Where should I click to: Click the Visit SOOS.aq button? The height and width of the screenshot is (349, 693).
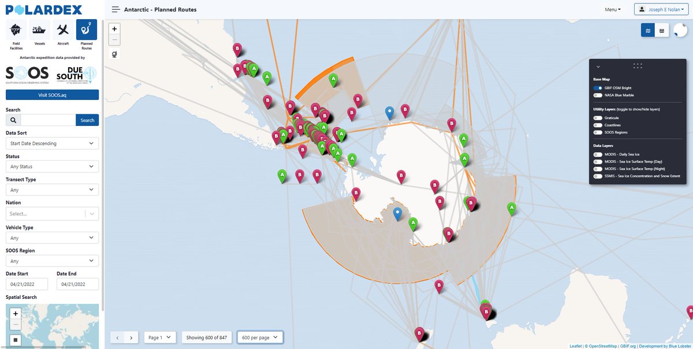click(x=52, y=94)
